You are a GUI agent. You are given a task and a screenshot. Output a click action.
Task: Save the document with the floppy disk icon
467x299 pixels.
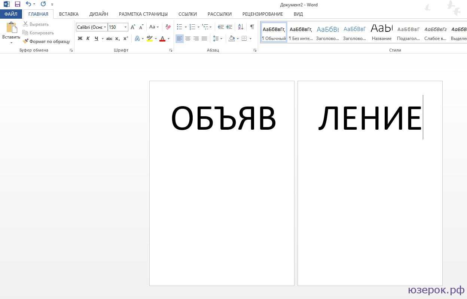(17, 4)
